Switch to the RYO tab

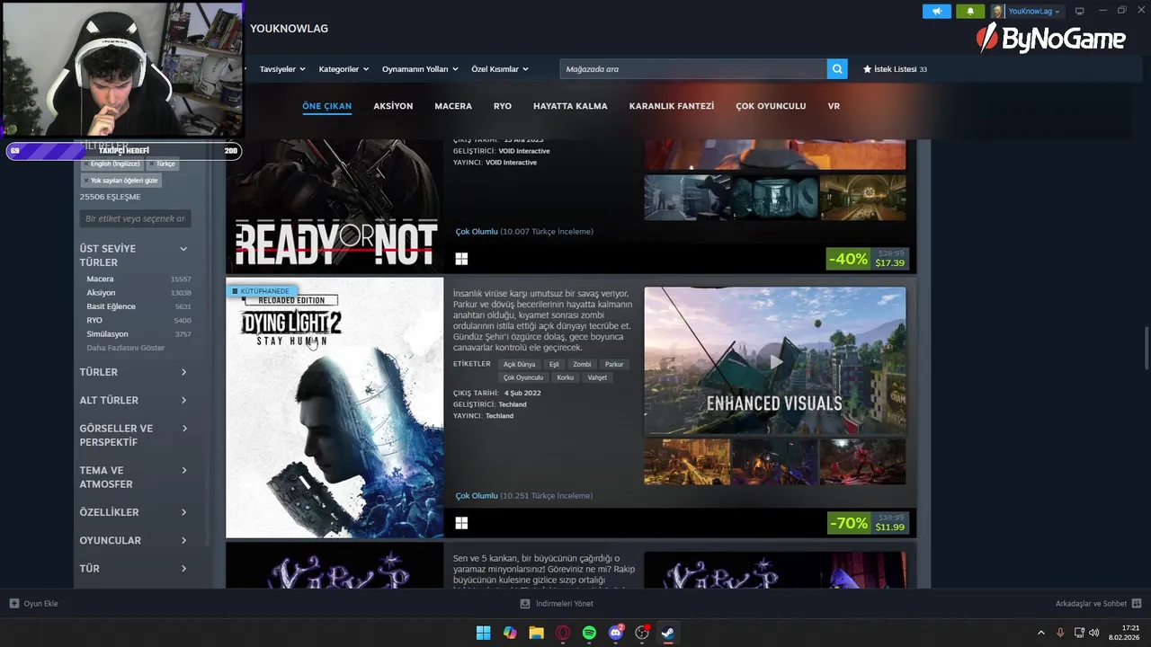pyautogui.click(x=503, y=106)
